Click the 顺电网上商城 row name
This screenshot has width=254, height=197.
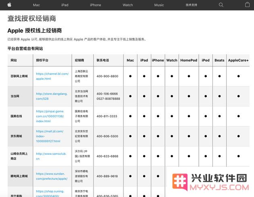click(x=19, y=176)
